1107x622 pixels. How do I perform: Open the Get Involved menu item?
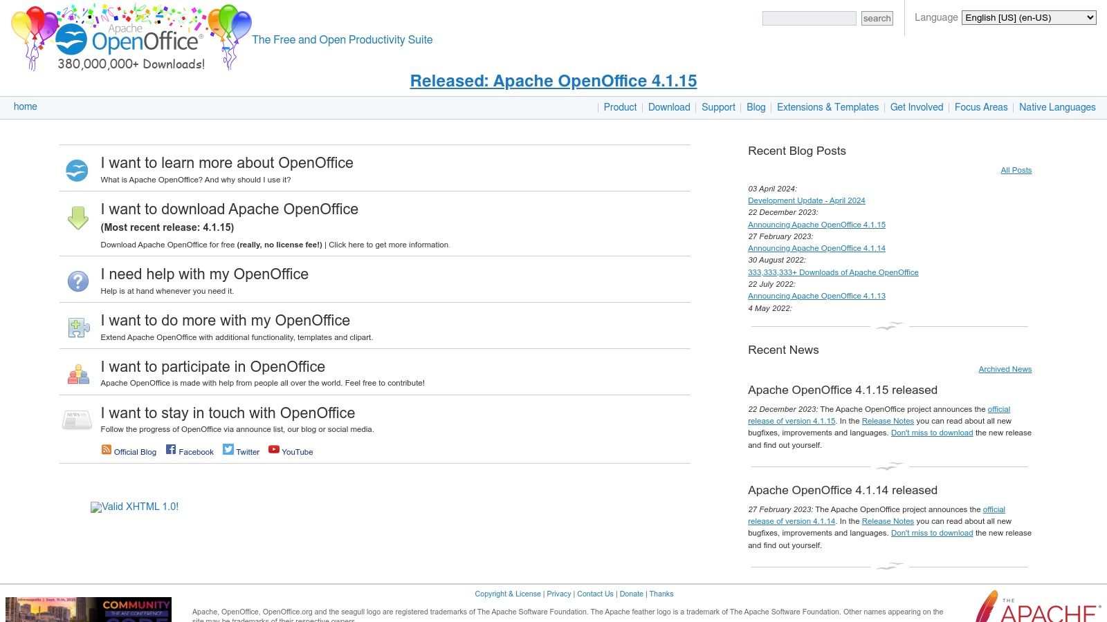coord(917,107)
